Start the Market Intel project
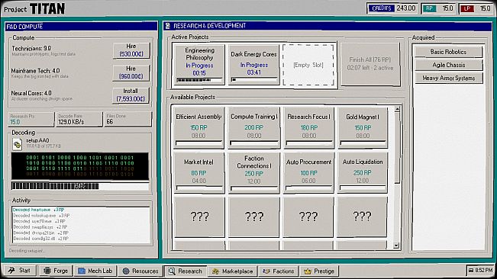Viewport: 497px width, 279px height. [198, 172]
